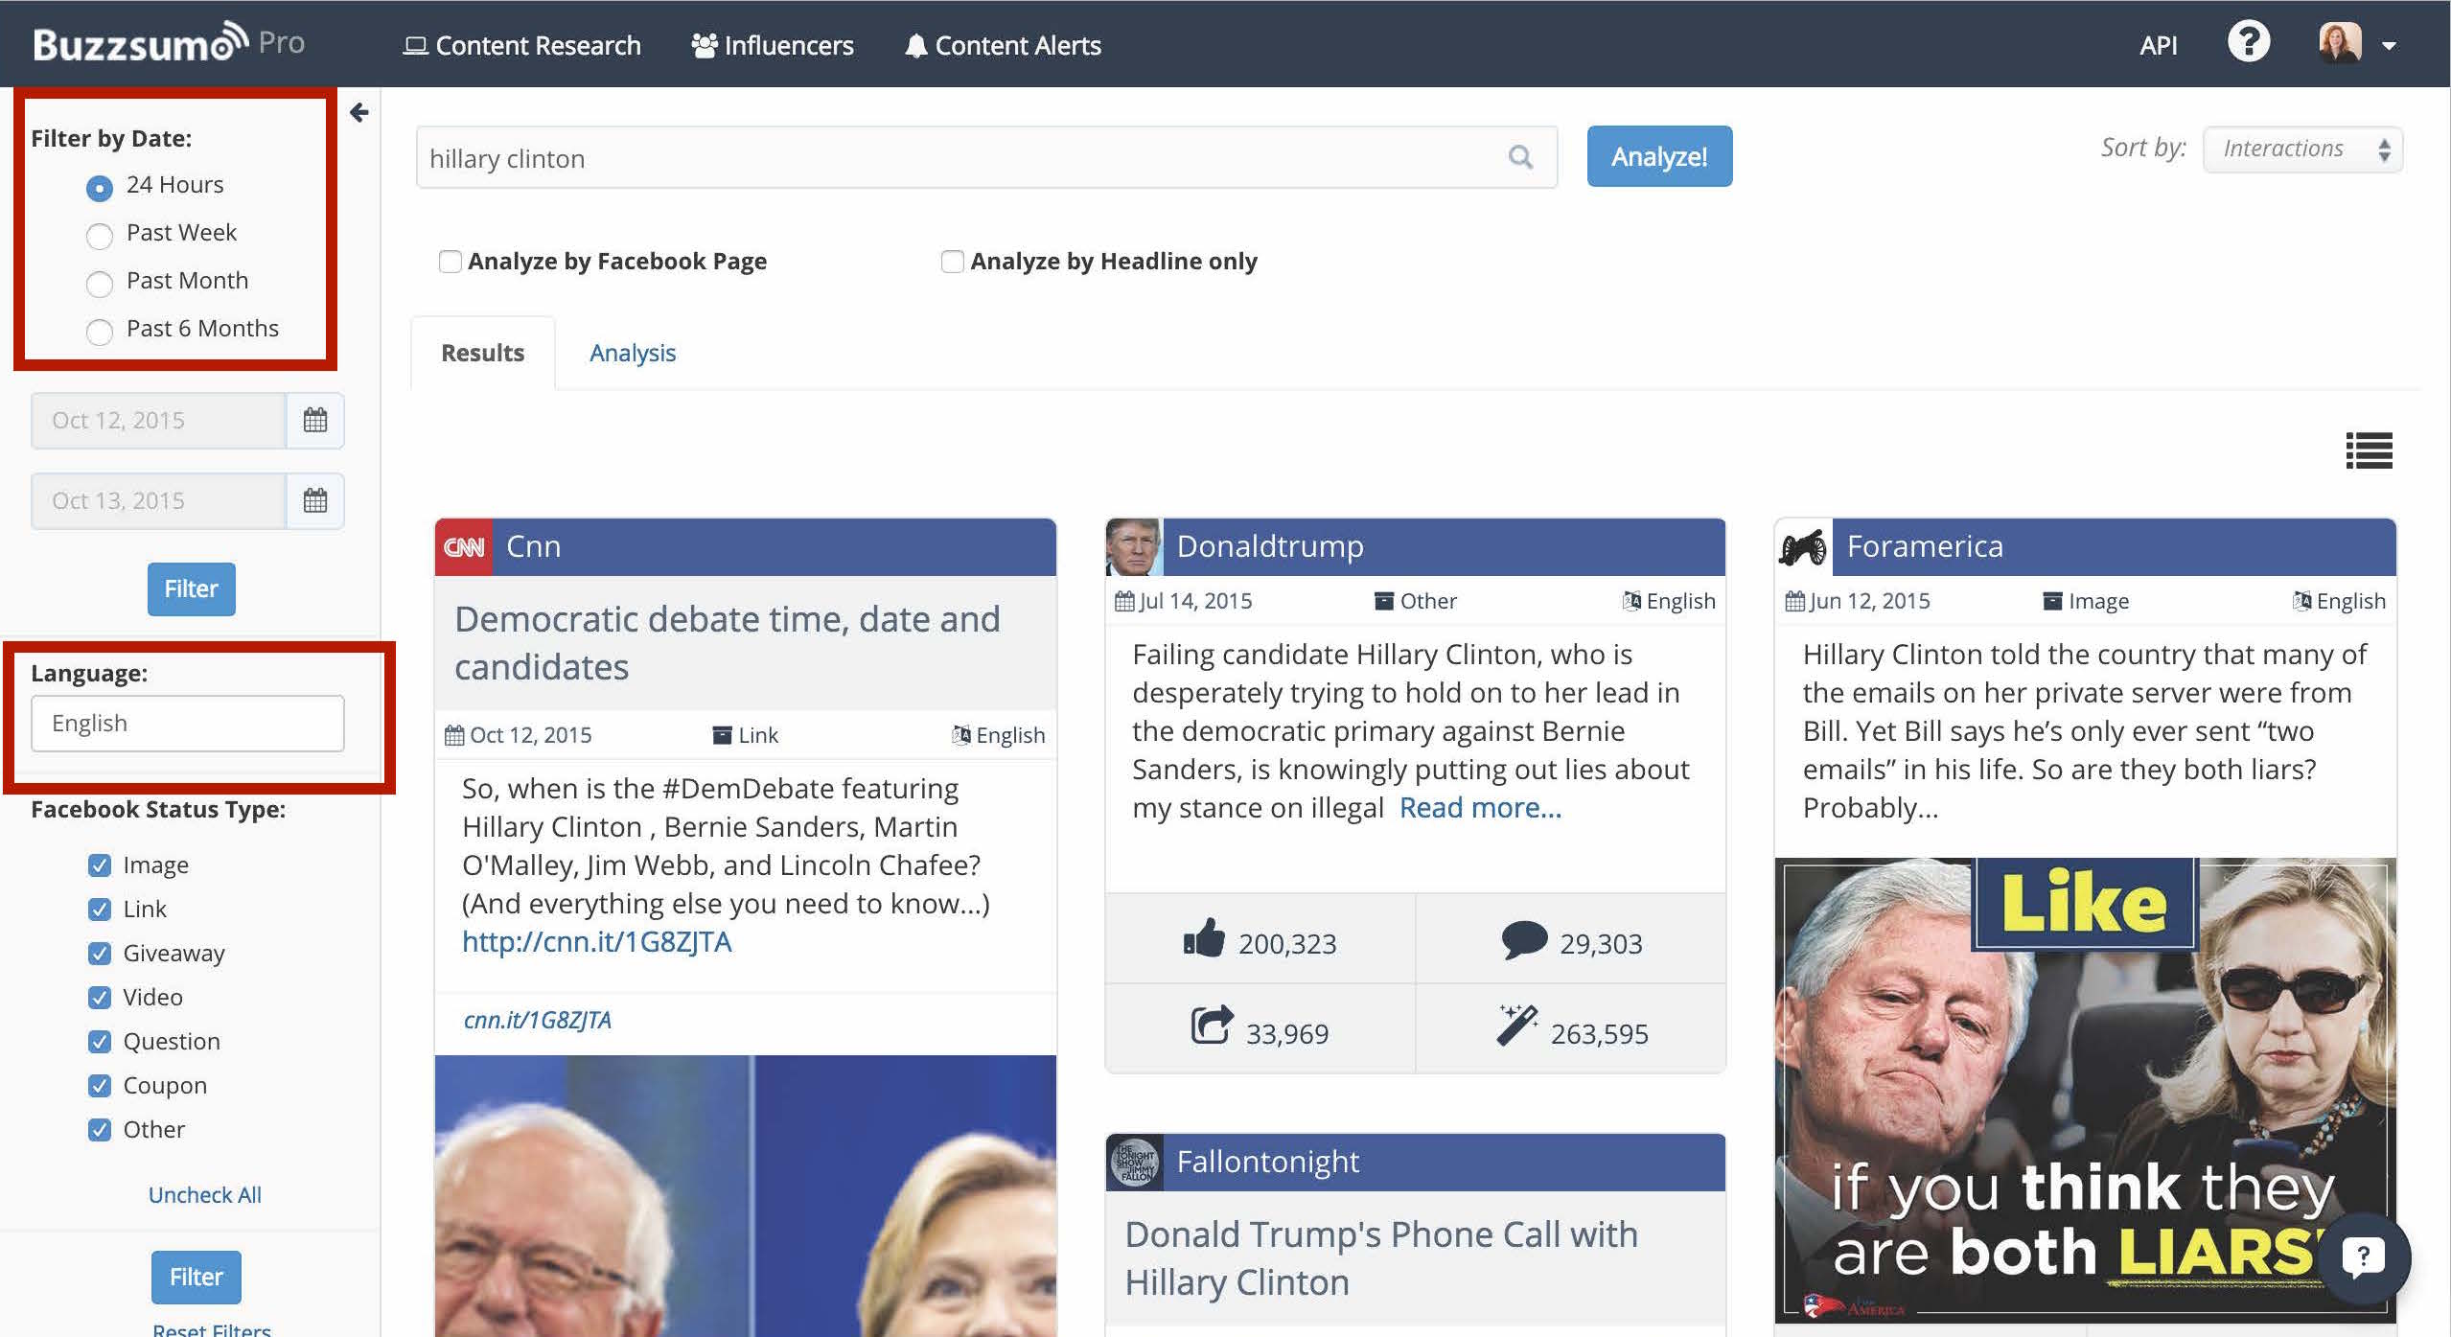Click the CNN page logo
This screenshot has height=1337, width=2451.
464,547
